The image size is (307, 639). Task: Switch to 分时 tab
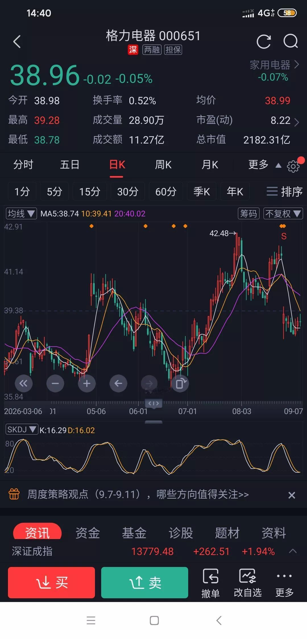click(x=23, y=165)
